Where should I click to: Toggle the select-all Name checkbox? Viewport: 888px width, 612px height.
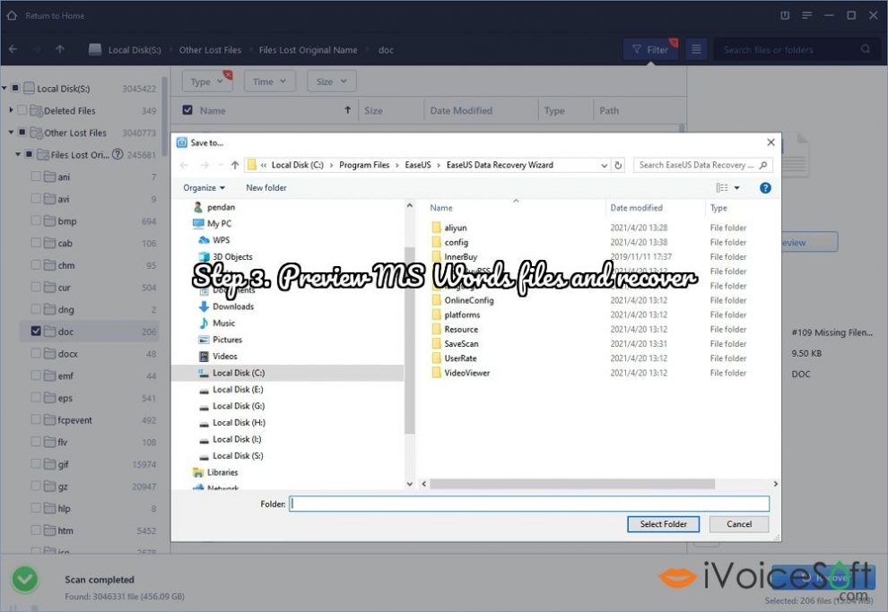click(187, 110)
